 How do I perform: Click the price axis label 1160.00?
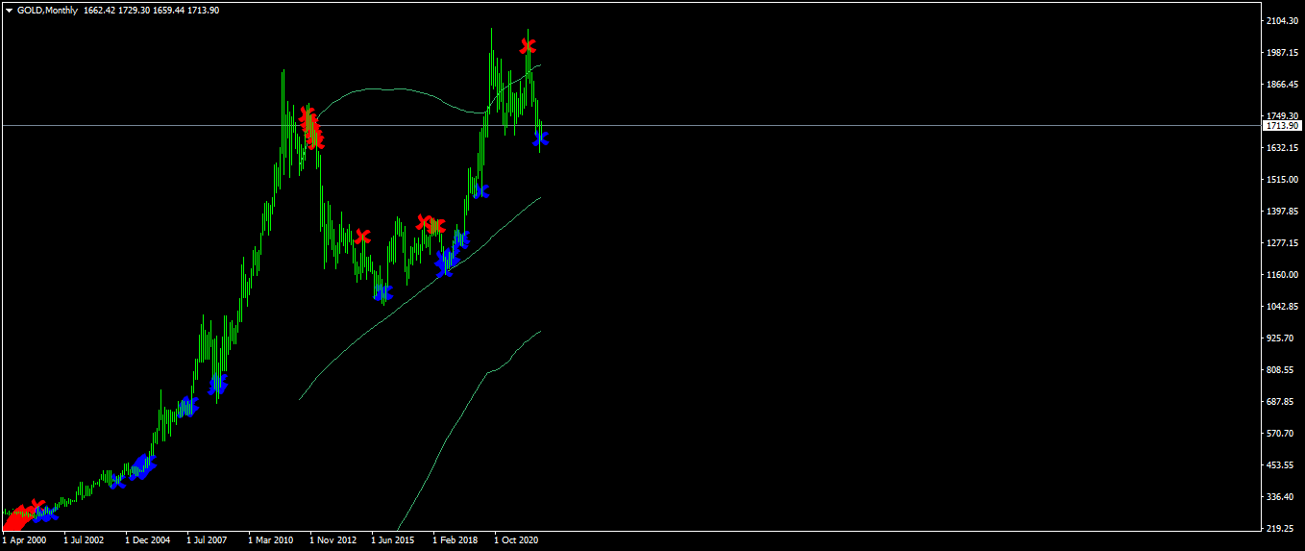point(1283,274)
